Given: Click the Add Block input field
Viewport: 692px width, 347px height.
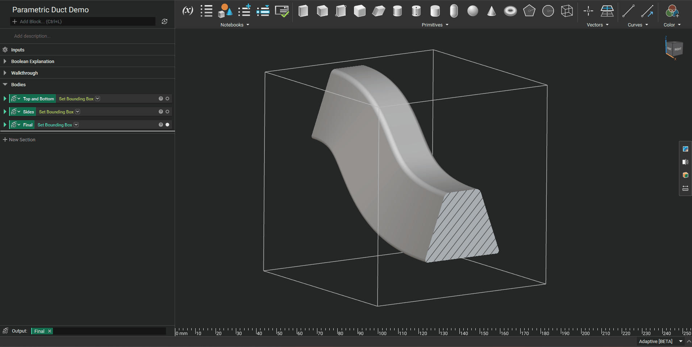Looking at the screenshot, I should 83,21.
